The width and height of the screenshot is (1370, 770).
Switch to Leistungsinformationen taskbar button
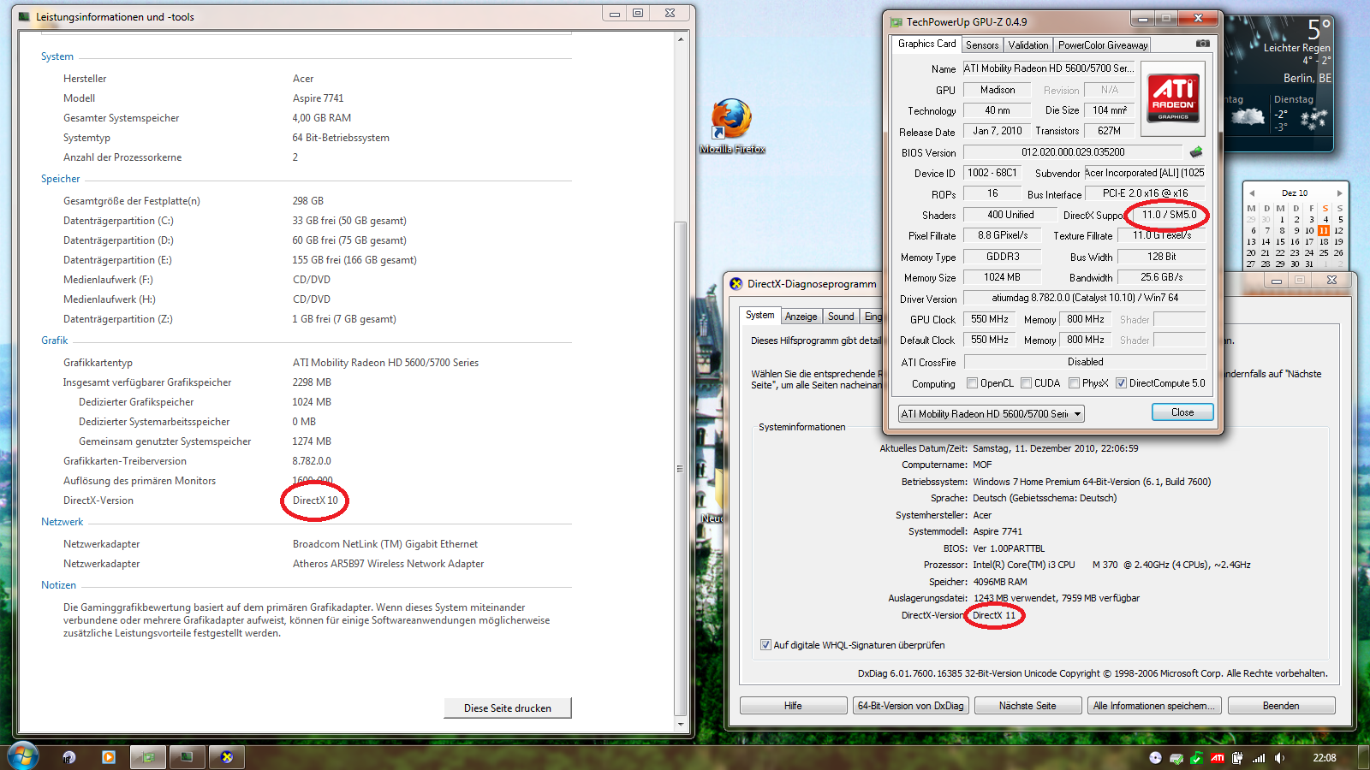click(187, 757)
